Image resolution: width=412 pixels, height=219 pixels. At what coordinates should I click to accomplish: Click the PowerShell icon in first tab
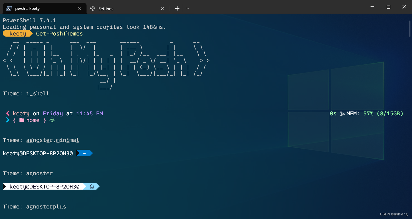[9, 9]
